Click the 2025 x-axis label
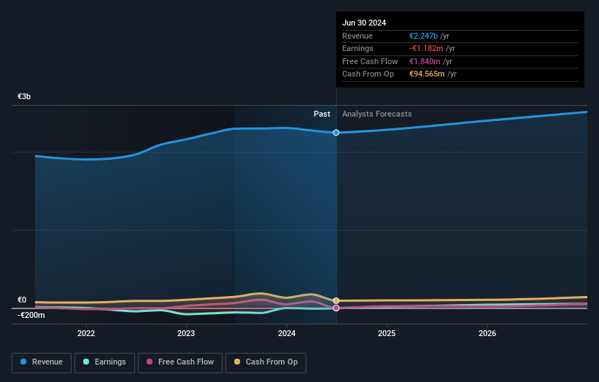 tap(387, 333)
